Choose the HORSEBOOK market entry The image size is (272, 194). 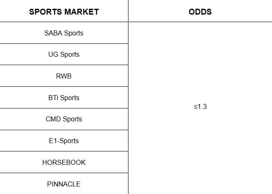click(x=64, y=162)
